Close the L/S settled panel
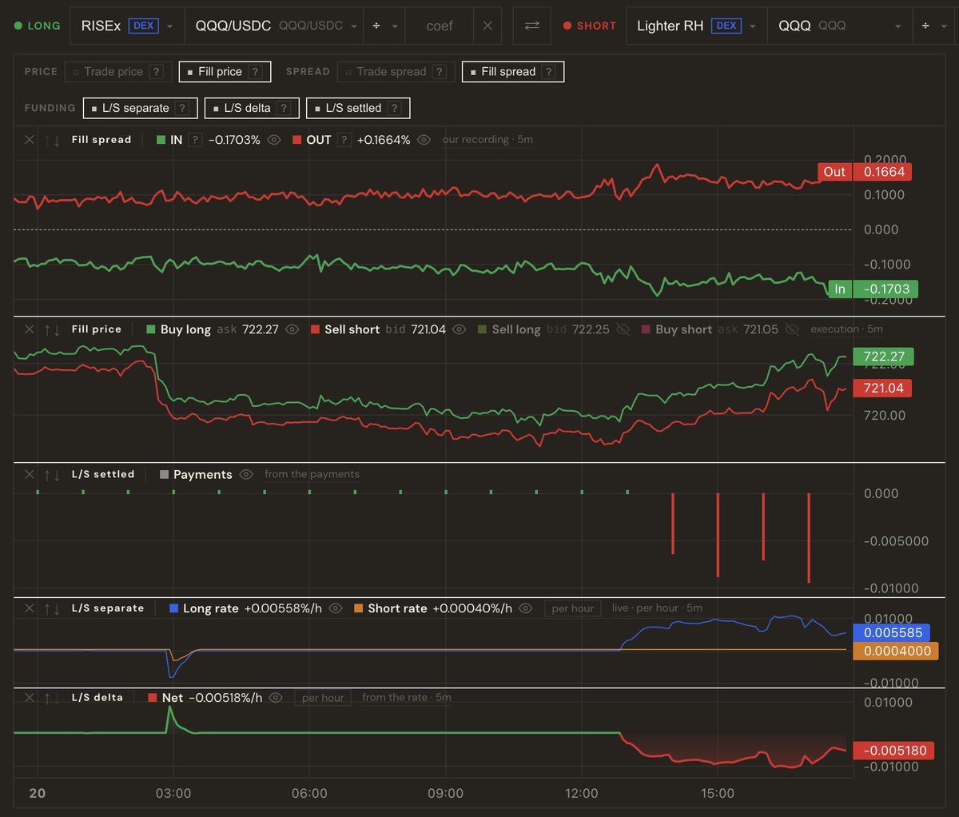The width and height of the screenshot is (959, 817). coord(29,475)
